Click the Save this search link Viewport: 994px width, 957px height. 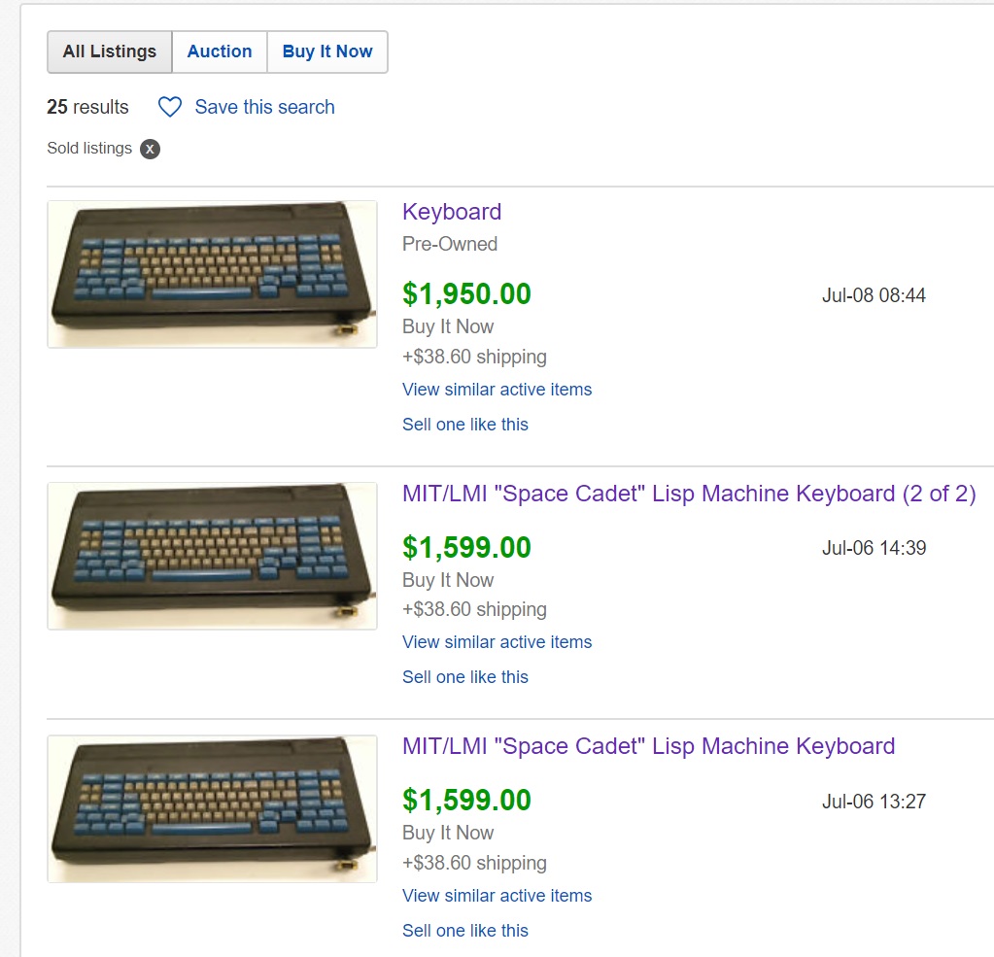(x=264, y=107)
